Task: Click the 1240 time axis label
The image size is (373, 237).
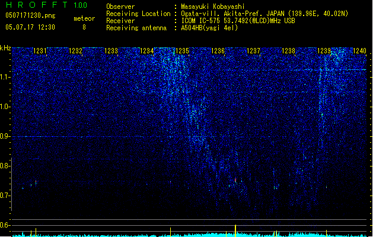Action: [359, 51]
